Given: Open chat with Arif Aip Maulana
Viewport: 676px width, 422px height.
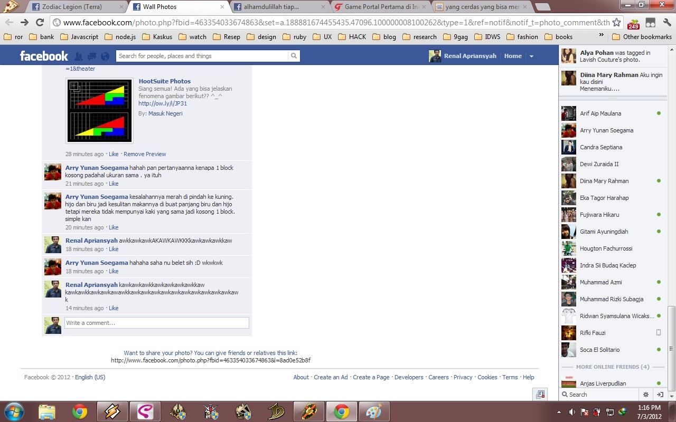Looking at the screenshot, I should tap(612, 113).
